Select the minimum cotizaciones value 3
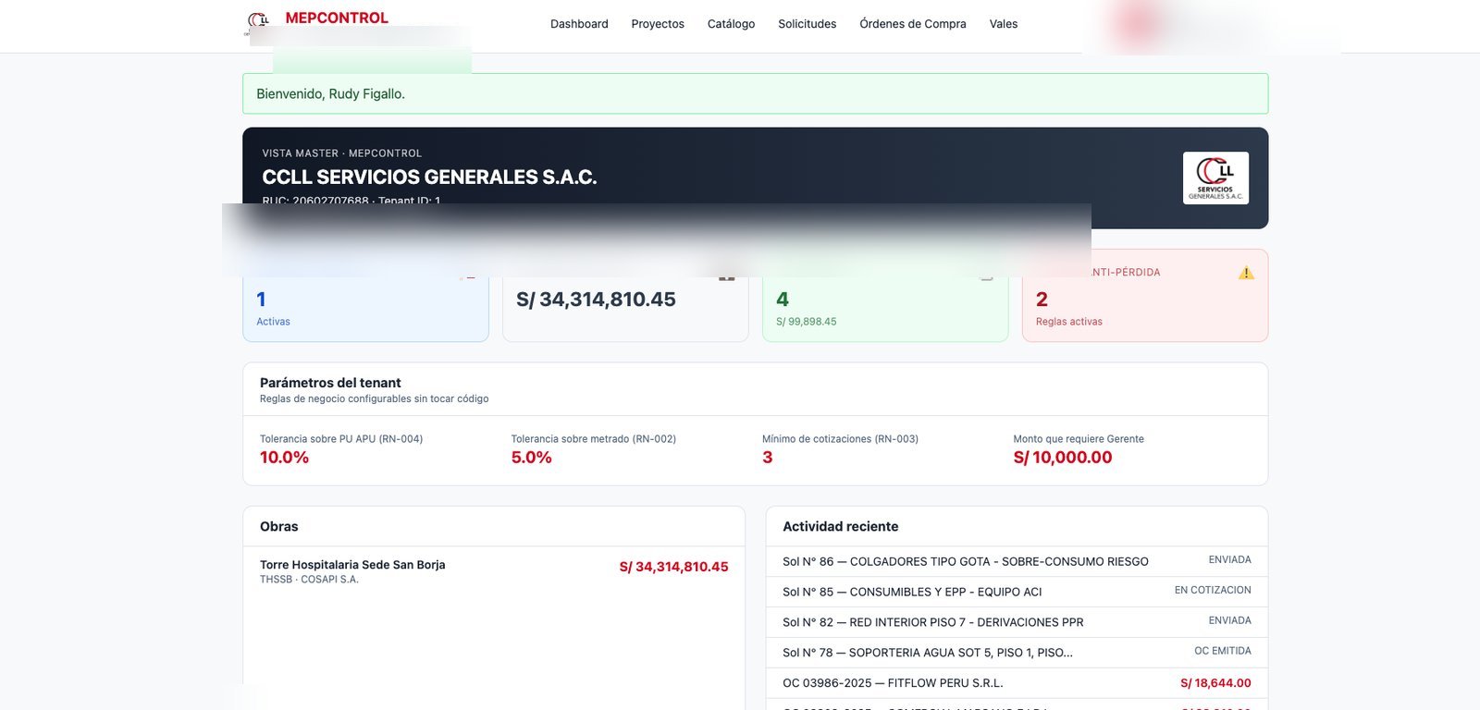The height and width of the screenshot is (710, 1480). pos(768,458)
